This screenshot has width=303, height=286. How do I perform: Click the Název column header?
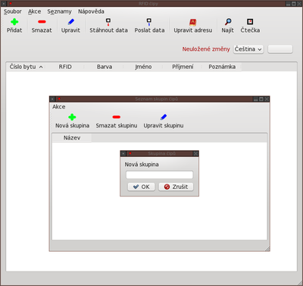point(72,138)
